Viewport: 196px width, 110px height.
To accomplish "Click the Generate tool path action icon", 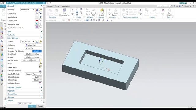I will 20,104.
